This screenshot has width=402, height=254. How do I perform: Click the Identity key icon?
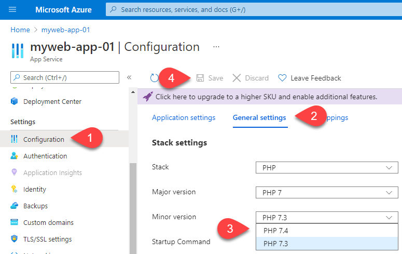(15, 189)
